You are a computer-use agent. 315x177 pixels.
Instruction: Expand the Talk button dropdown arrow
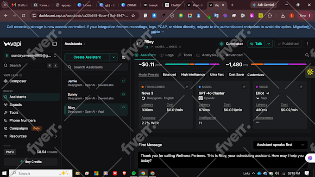tap(269, 44)
